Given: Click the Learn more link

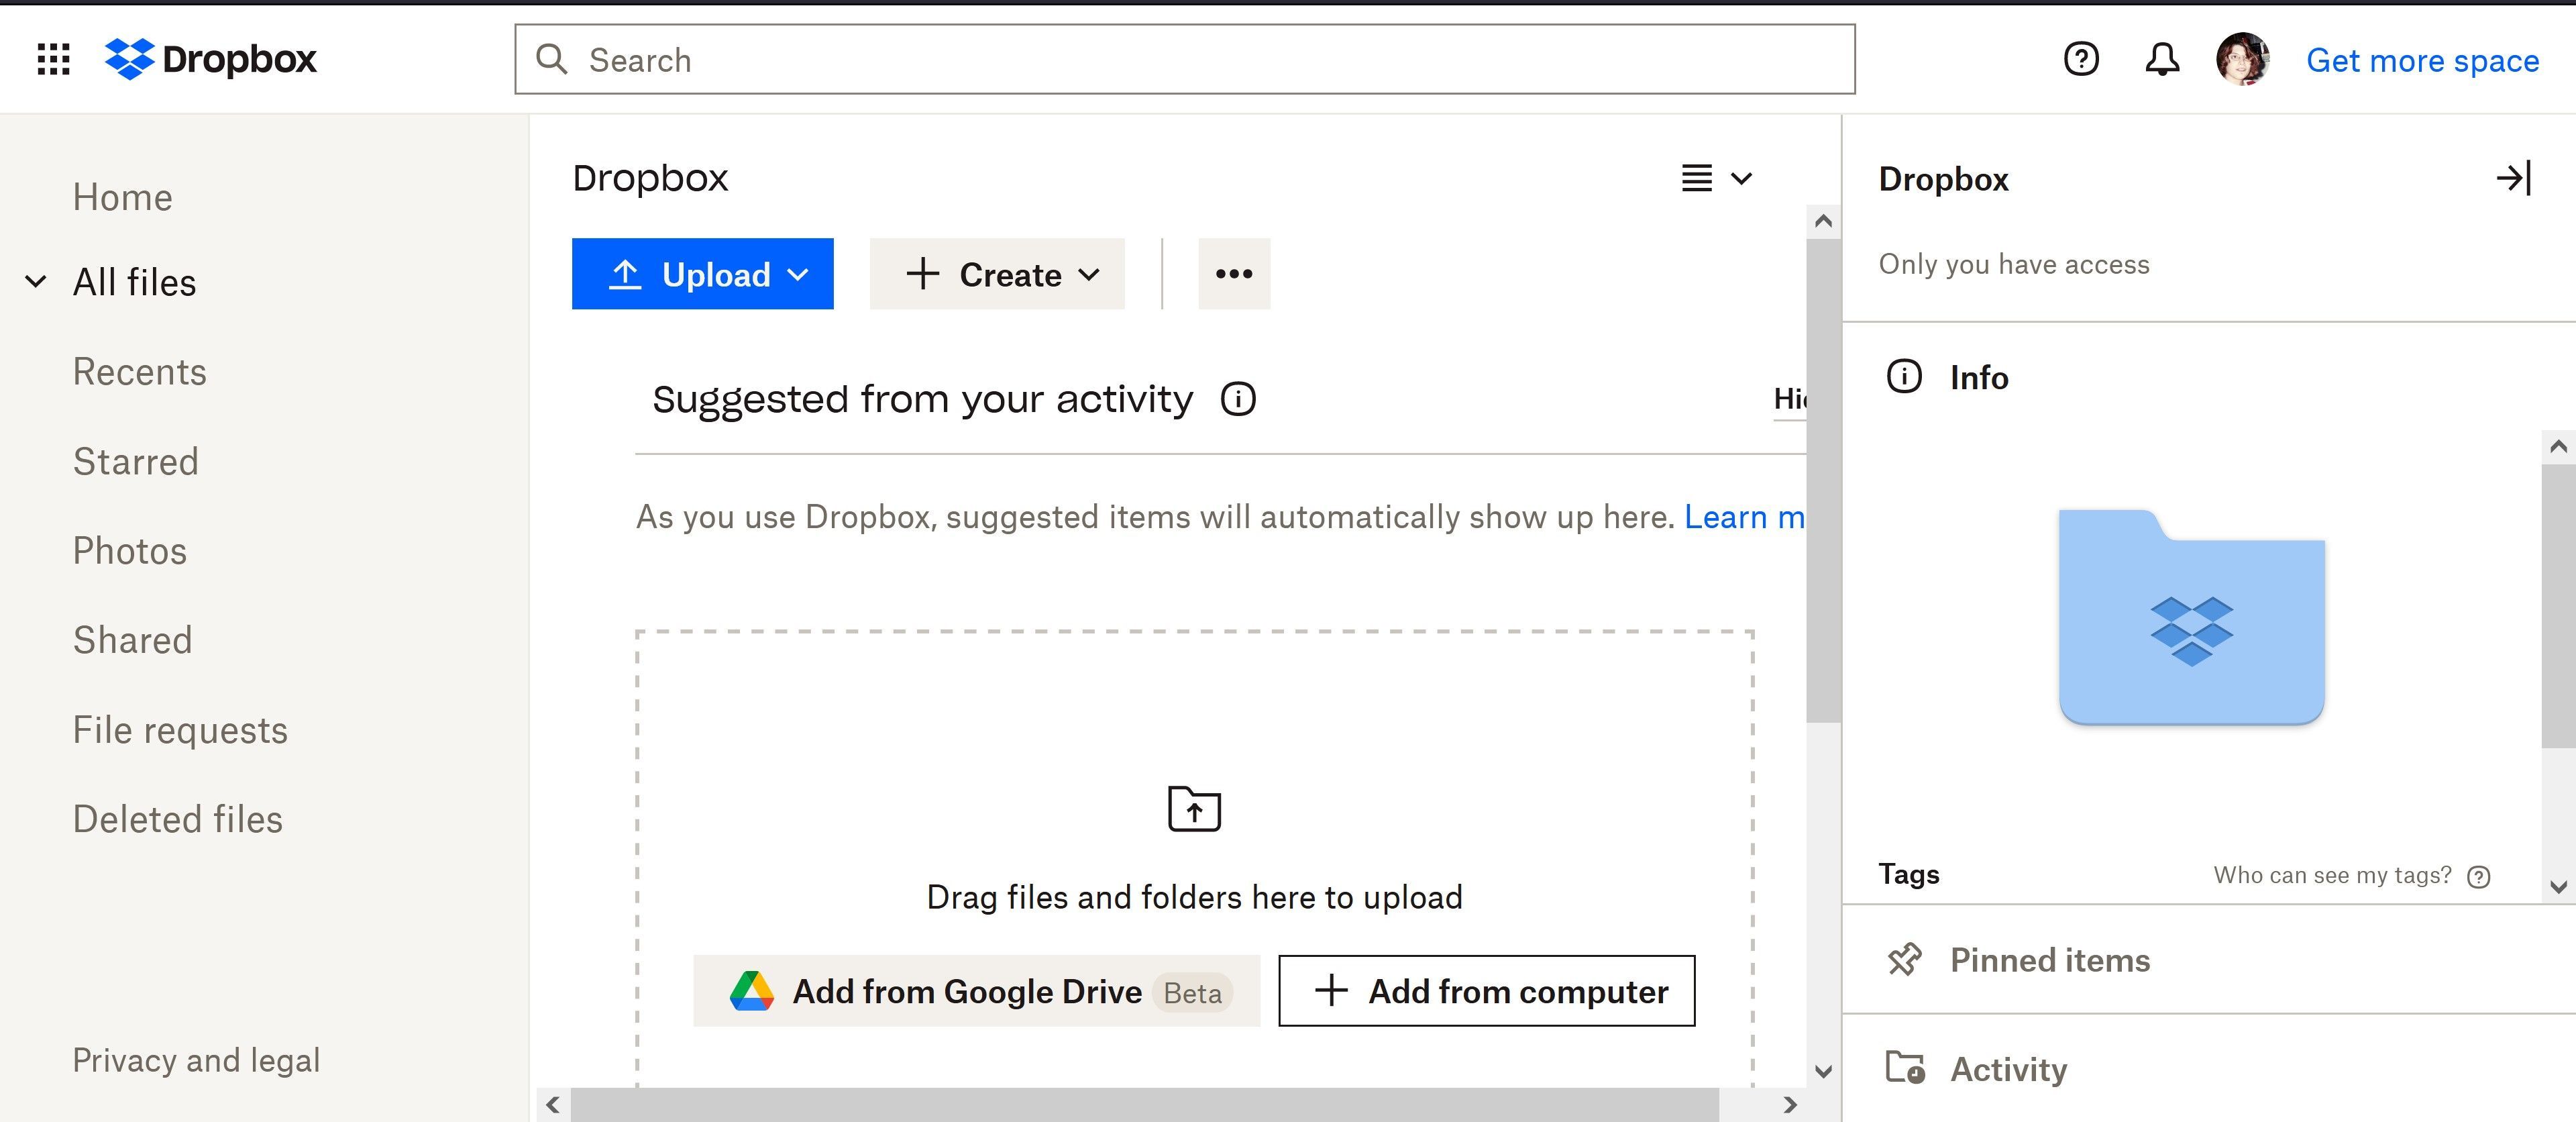Looking at the screenshot, I should click(1745, 517).
